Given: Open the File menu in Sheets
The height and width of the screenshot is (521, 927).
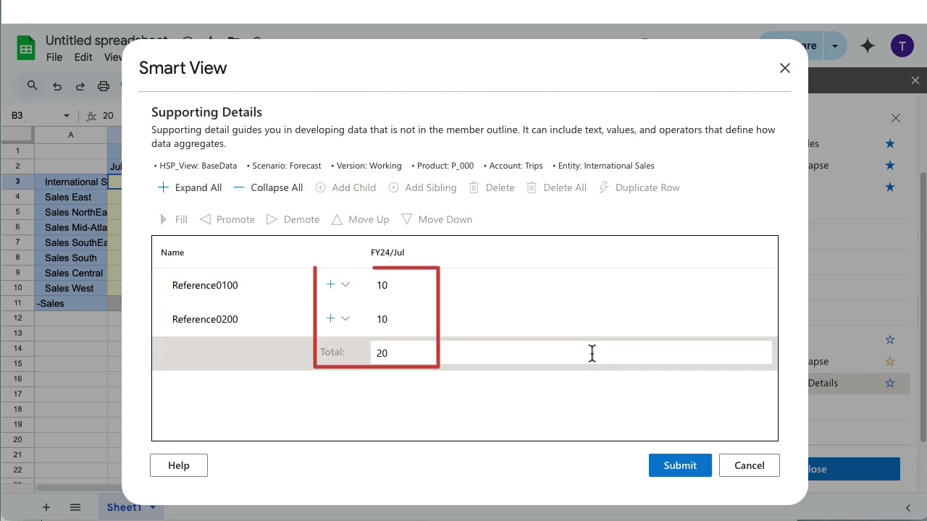Looking at the screenshot, I should click(x=54, y=57).
